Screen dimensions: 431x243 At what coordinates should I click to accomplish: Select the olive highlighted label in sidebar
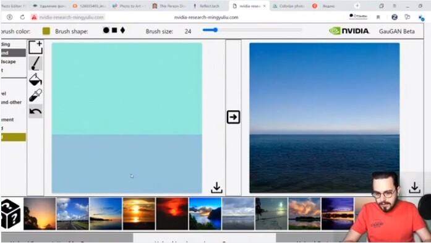pyautogui.click(x=13, y=137)
